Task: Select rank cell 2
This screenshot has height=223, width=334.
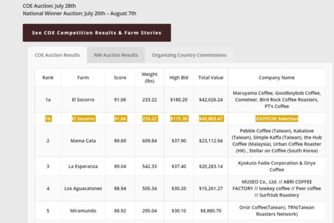Action: [x=48, y=140]
